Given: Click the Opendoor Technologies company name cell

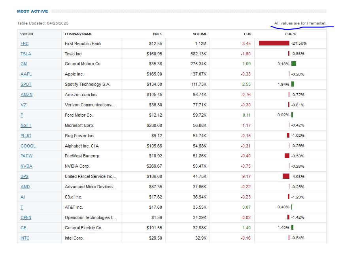Looking at the screenshot, I should [91, 217].
